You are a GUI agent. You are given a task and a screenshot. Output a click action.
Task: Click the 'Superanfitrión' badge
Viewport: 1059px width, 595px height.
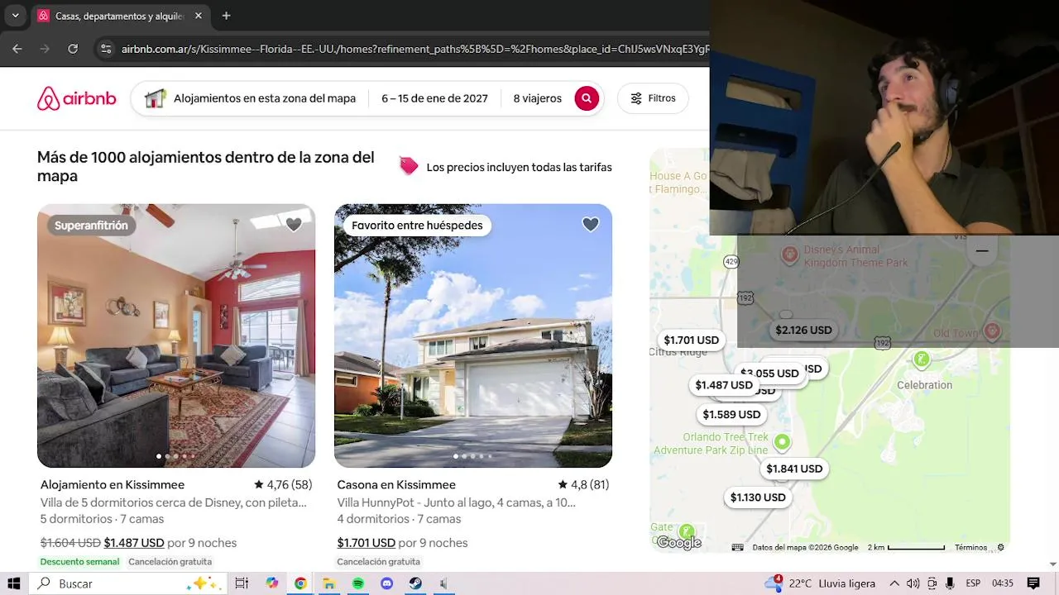click(x=91, y=226)
